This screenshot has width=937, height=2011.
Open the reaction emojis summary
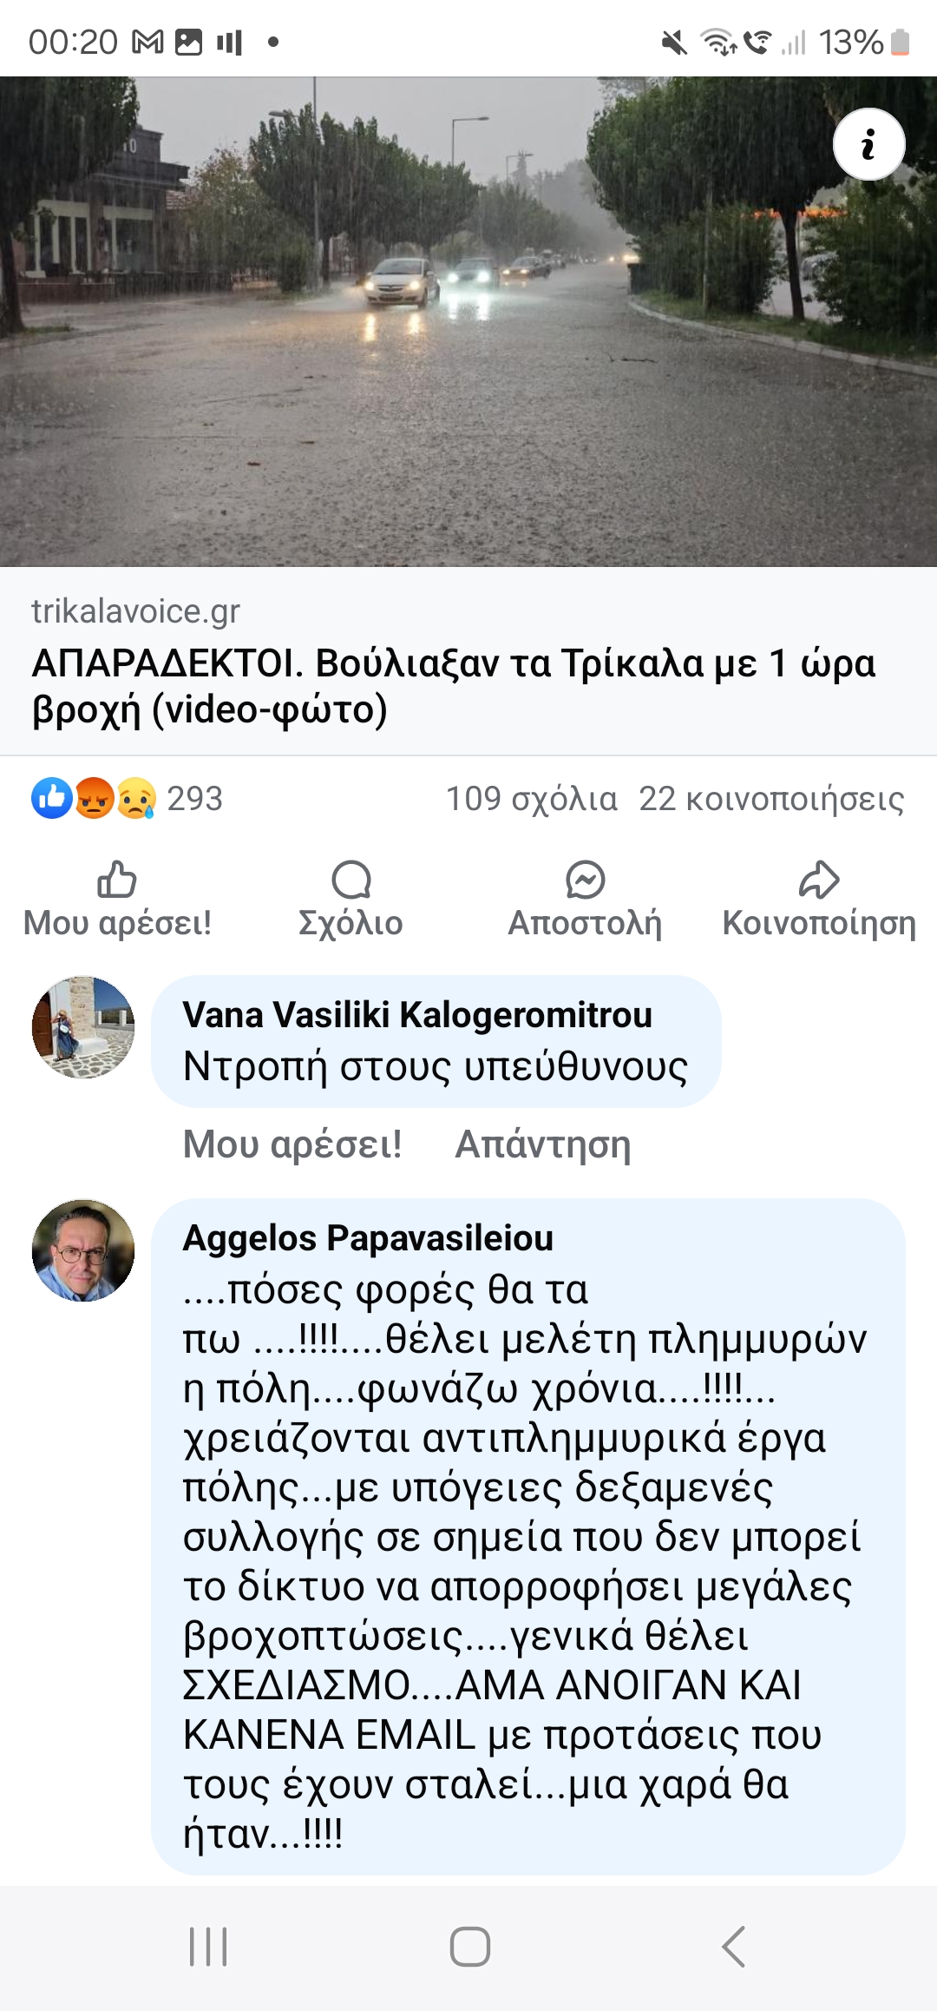94,798
